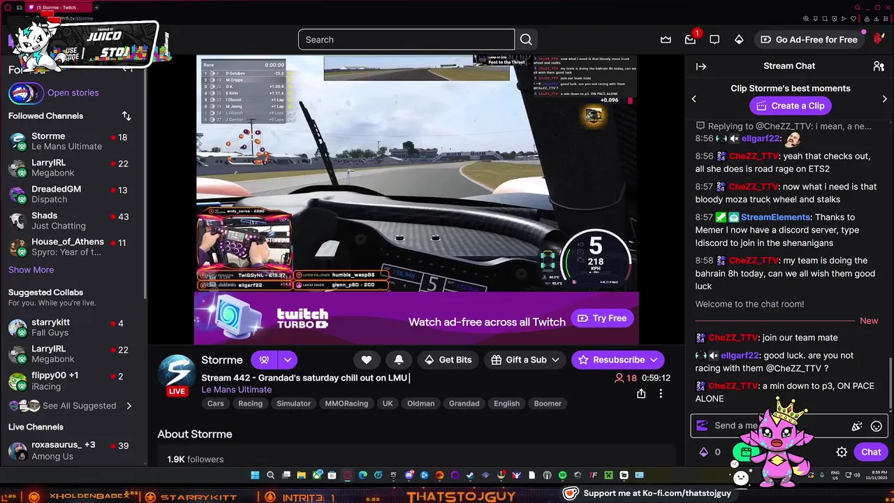The width and height of the screenshot is (894, 503).
Task: Open the MMORacing tag
Action: [x=346, y=404]
